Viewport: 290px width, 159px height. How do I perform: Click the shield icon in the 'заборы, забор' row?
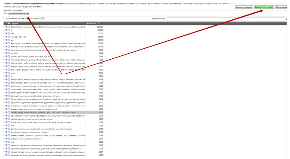coord(6,79)
